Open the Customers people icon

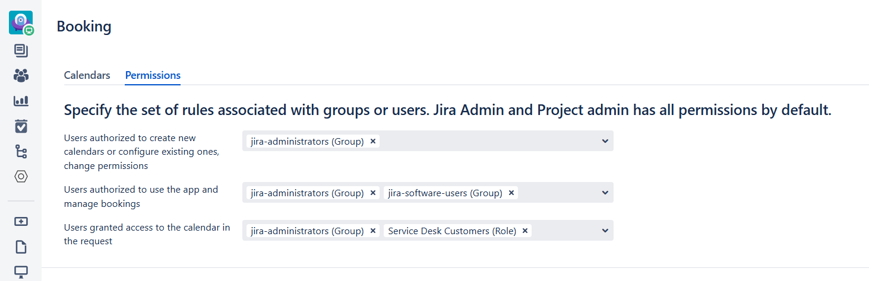click(21, 76)
